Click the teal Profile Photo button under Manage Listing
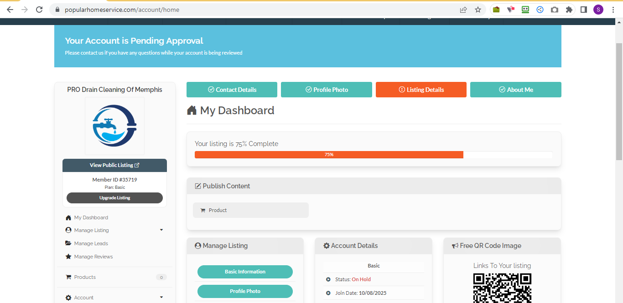623x303 pixels. coord(245,291)
